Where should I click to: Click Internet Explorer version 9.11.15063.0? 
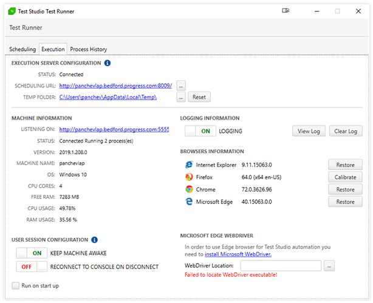pos(257,165)
